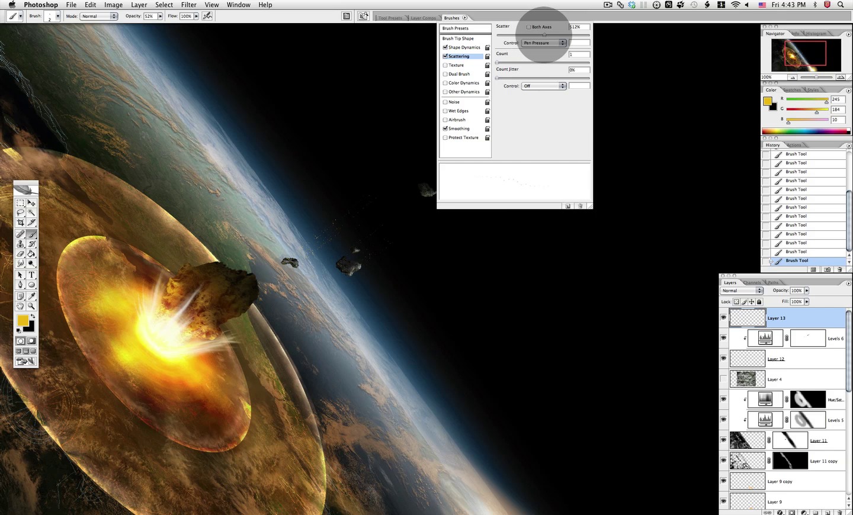Open the Image menu
The image size is (853, 515).
pos(113,5)
